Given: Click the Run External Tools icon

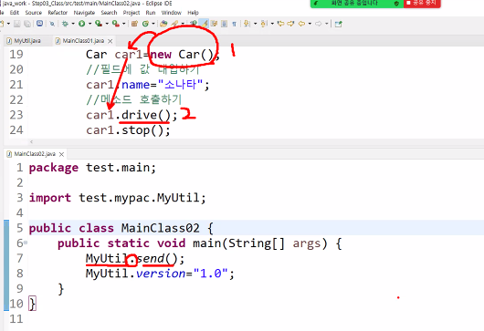Looking at the screenshot, I should [x=115, y=24].
